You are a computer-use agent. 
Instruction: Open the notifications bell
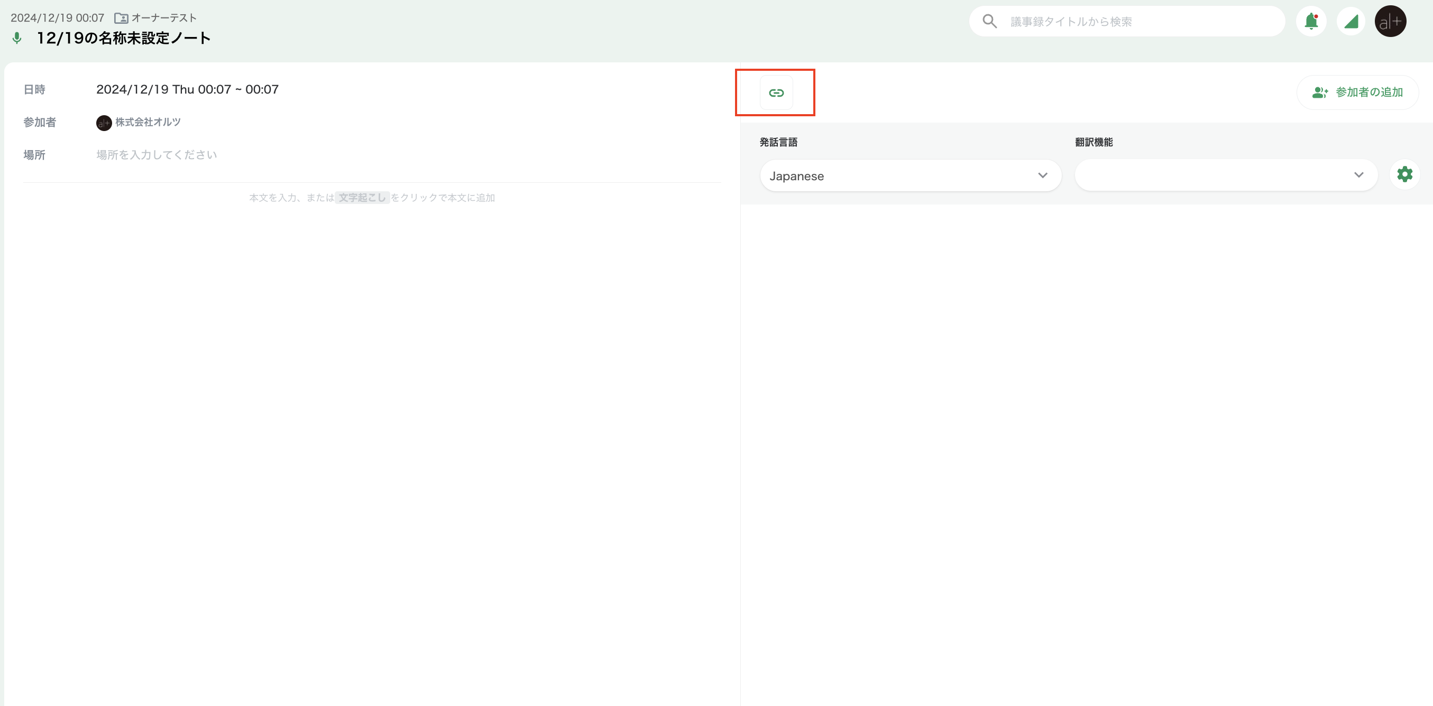tap(1311, 22)
